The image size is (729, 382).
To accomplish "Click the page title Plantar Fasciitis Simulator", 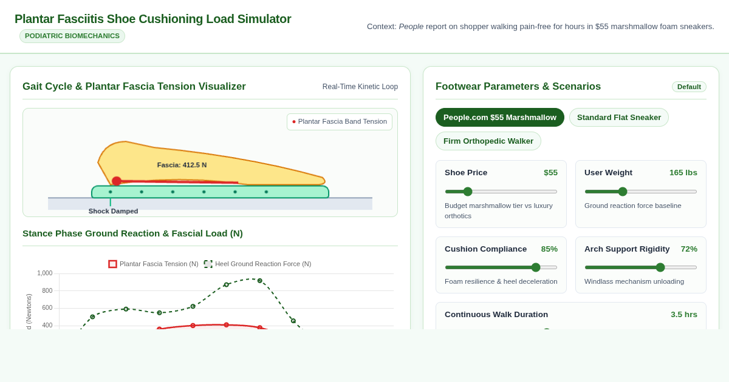I will [153, 19].
